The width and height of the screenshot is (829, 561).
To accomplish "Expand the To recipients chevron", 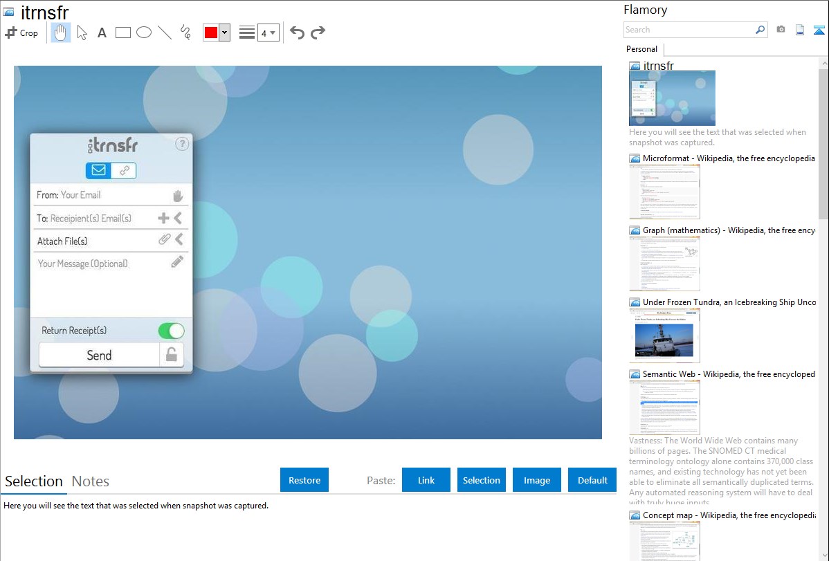I will [x=178, y=218].
